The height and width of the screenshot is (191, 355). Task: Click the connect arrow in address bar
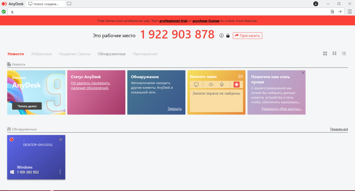point(340,12)
